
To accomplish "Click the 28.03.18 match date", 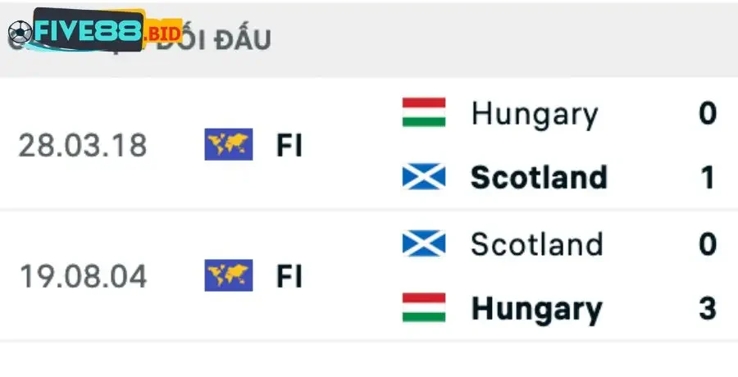I will [x=82, y=146].
